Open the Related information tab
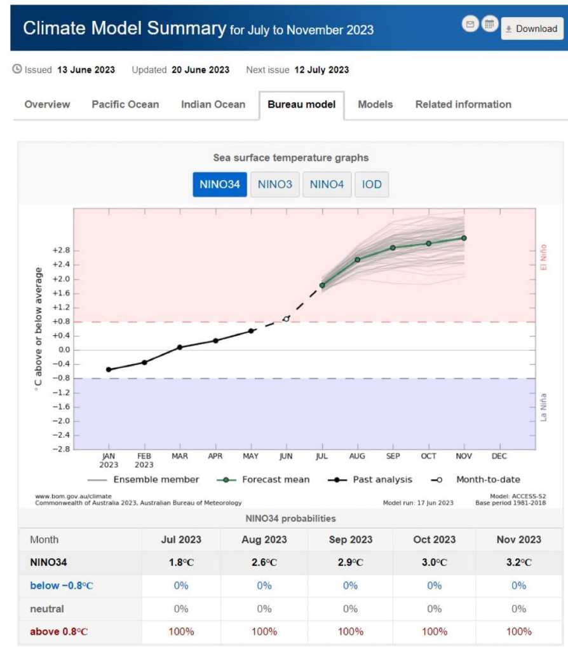This screenshot has width=568, height=651. click(x=463, y=104)
